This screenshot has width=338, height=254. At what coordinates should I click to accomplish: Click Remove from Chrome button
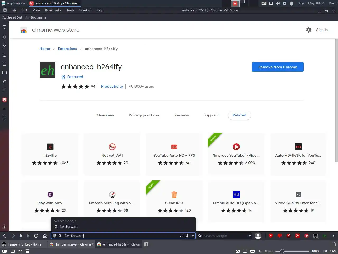pos(278,67)
